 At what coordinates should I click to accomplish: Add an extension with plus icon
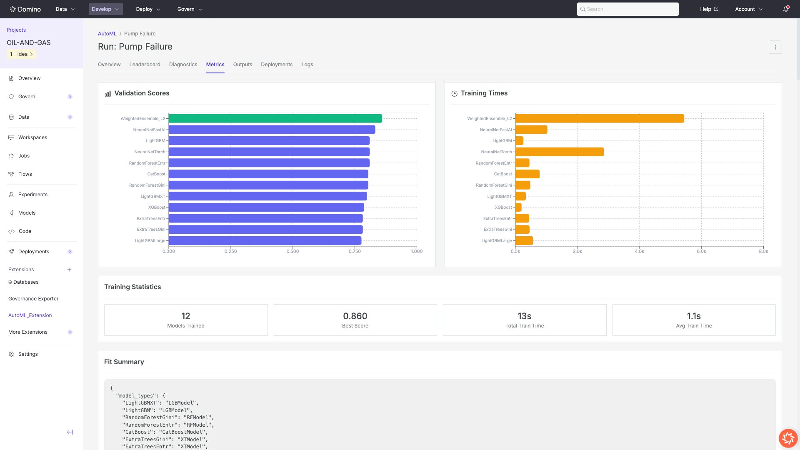[x=69, y=270]
